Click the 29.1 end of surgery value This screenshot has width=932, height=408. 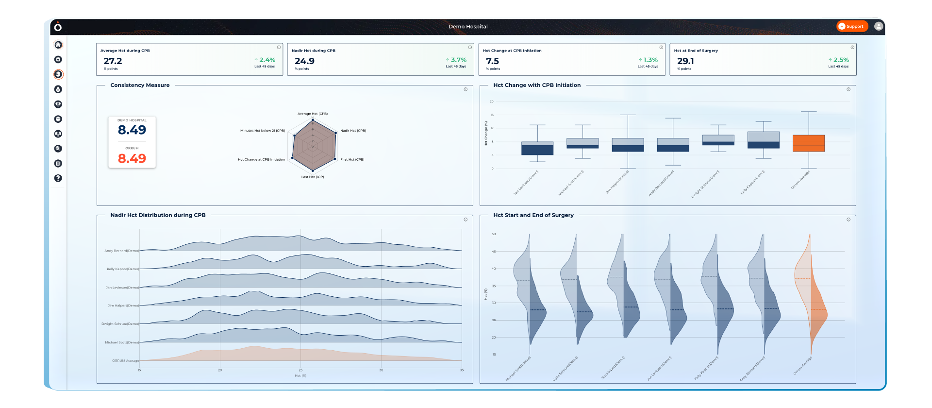click(x=685, y=61)
